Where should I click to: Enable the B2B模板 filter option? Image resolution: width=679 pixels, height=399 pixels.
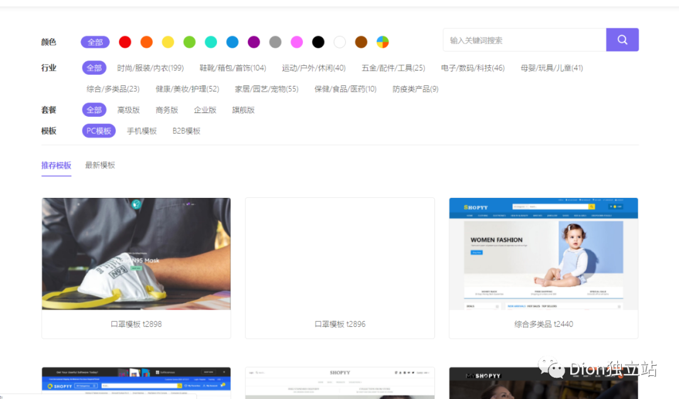coord(186,131)
